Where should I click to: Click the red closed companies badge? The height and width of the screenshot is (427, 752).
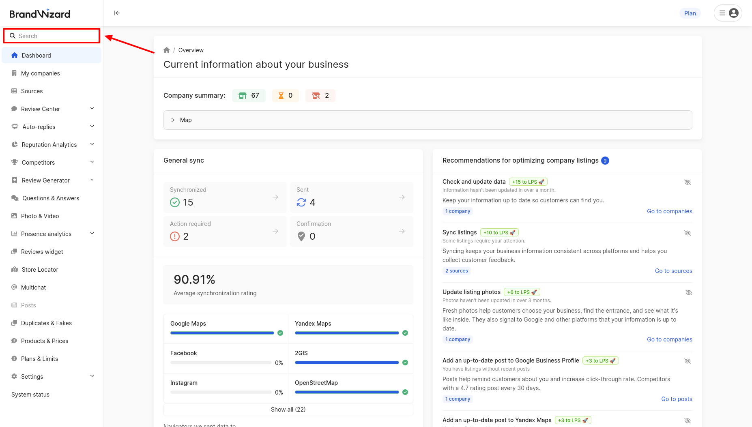(x=320, y=96)
